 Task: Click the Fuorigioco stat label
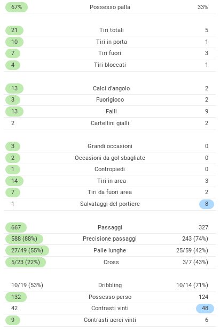(110, 99)
